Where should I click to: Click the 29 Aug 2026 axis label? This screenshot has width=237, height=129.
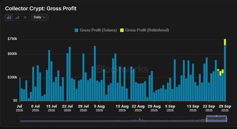[x=154, y=108]
